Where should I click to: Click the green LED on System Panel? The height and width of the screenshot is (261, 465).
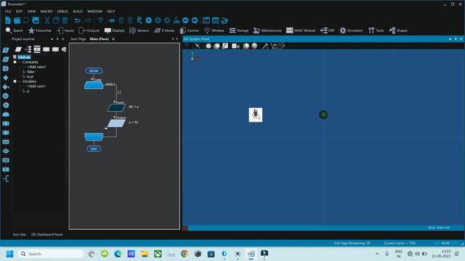323,115
